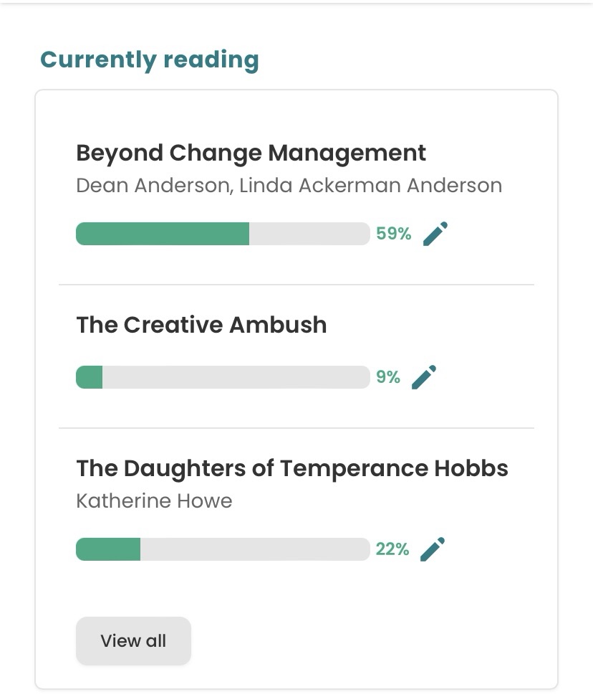Click green filled part of 22% progress bar
The image size is (593, 697).
coord(108,549)
